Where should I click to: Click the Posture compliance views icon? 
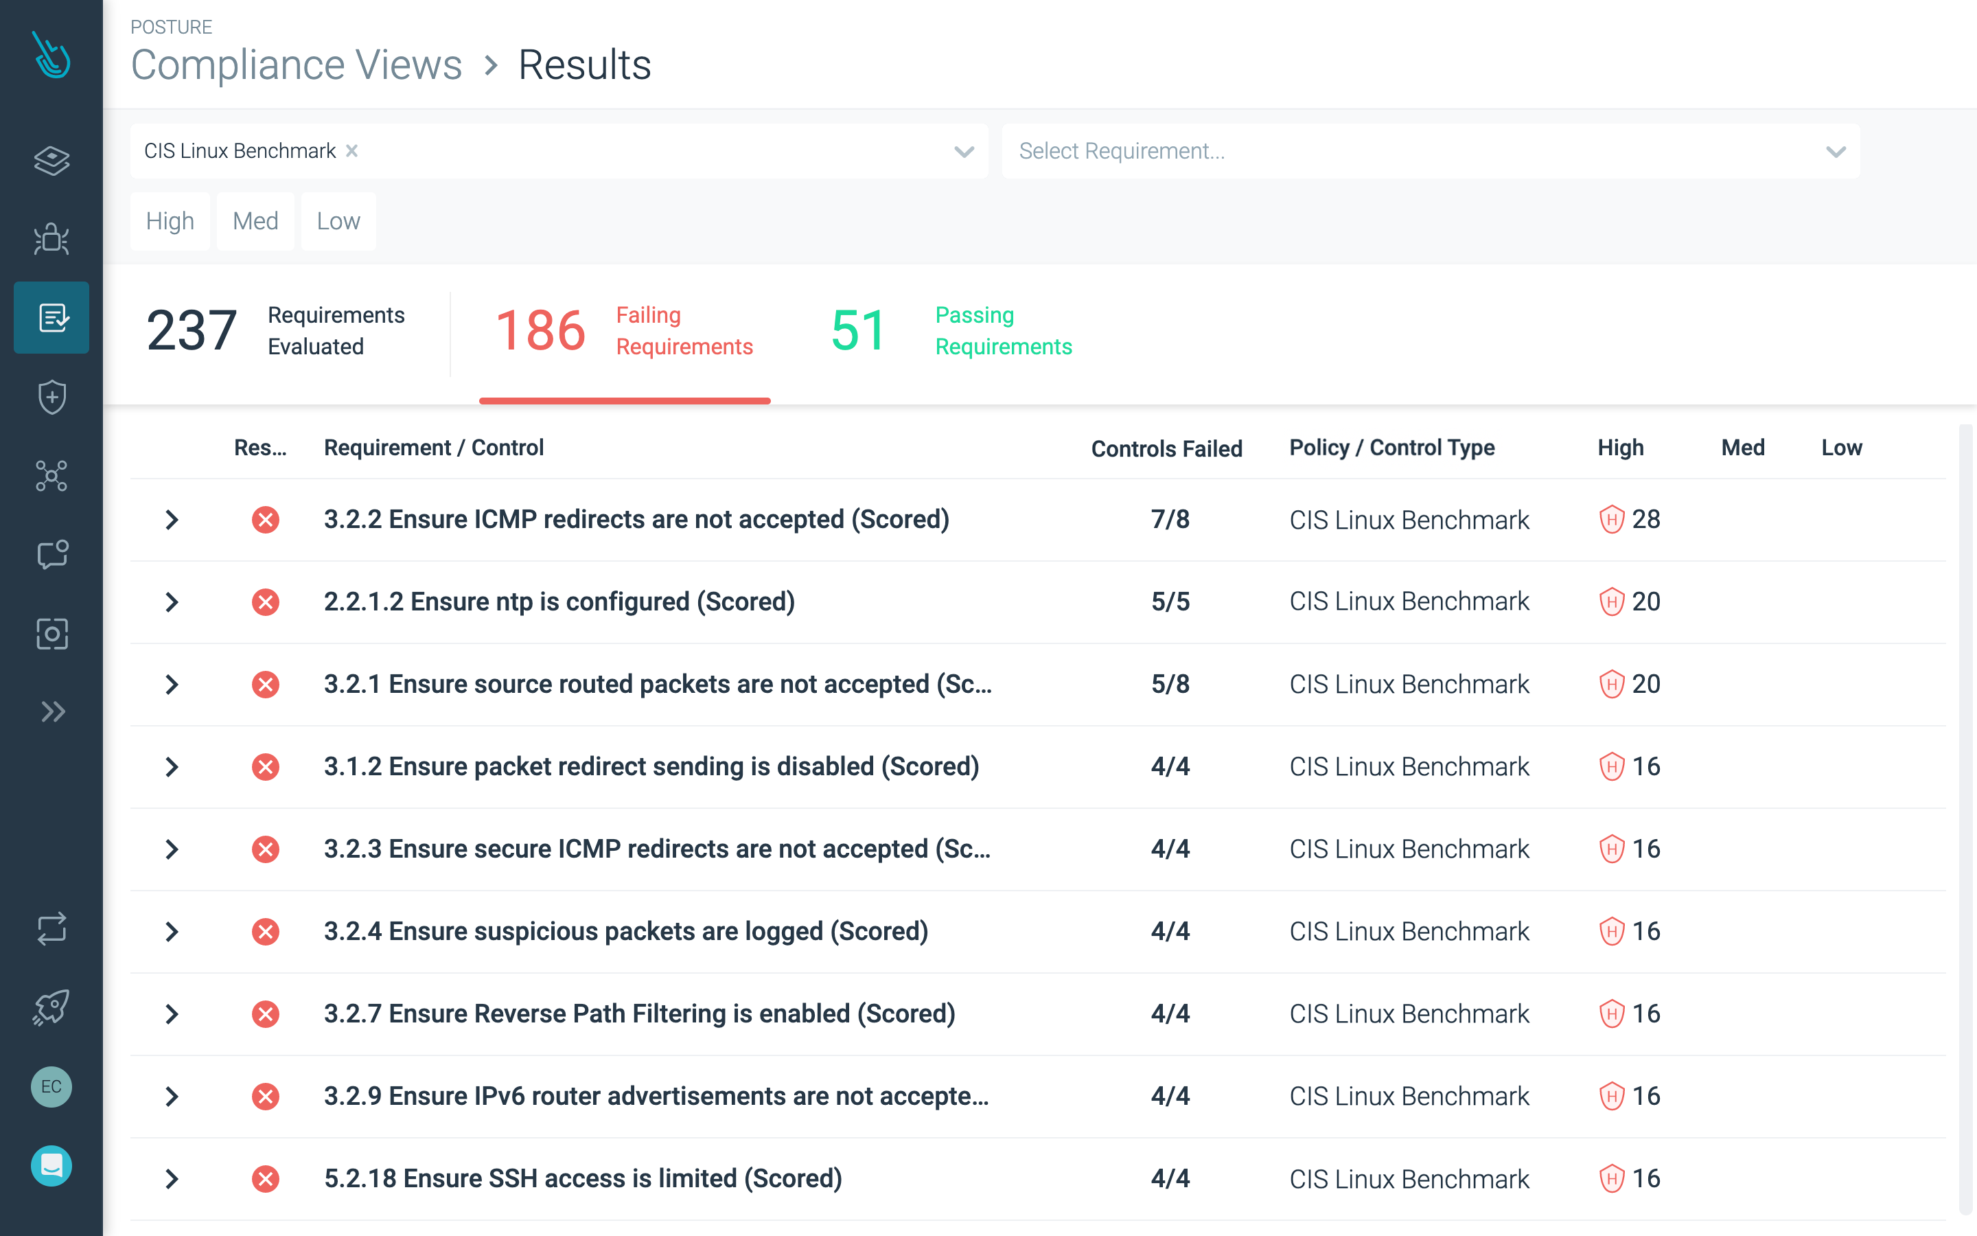pos(53,316)
